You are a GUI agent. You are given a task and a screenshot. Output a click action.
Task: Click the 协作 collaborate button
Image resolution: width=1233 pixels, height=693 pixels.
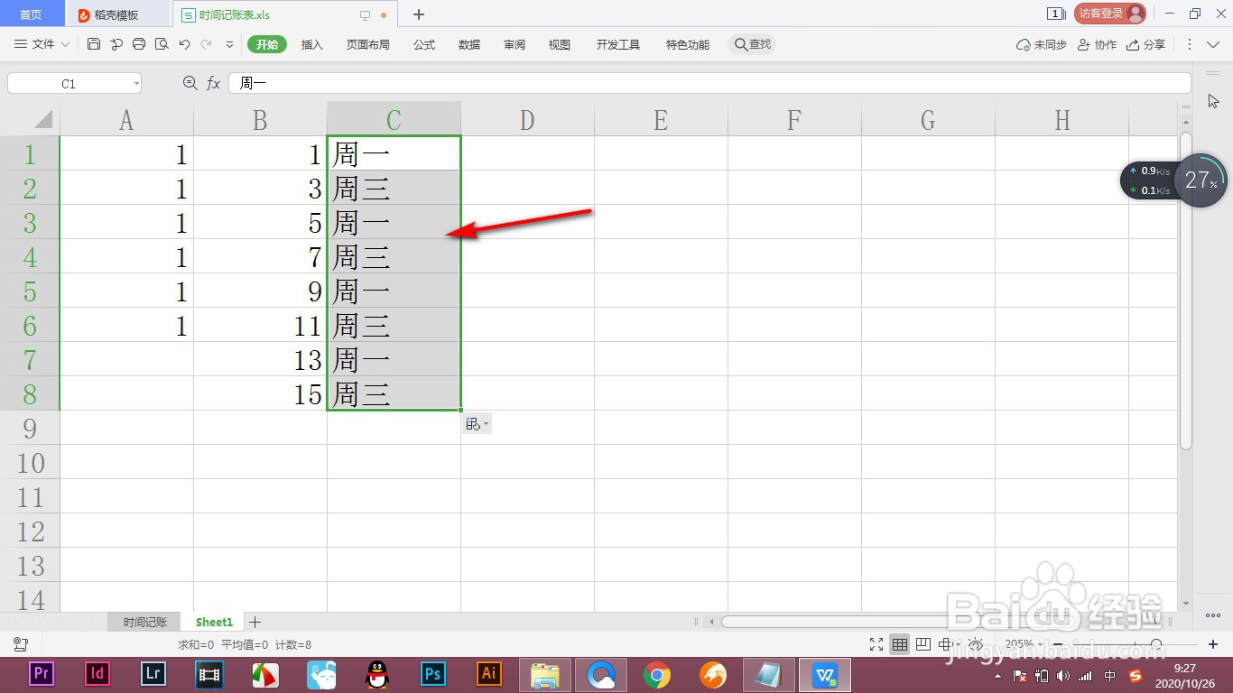point(1098,44)
